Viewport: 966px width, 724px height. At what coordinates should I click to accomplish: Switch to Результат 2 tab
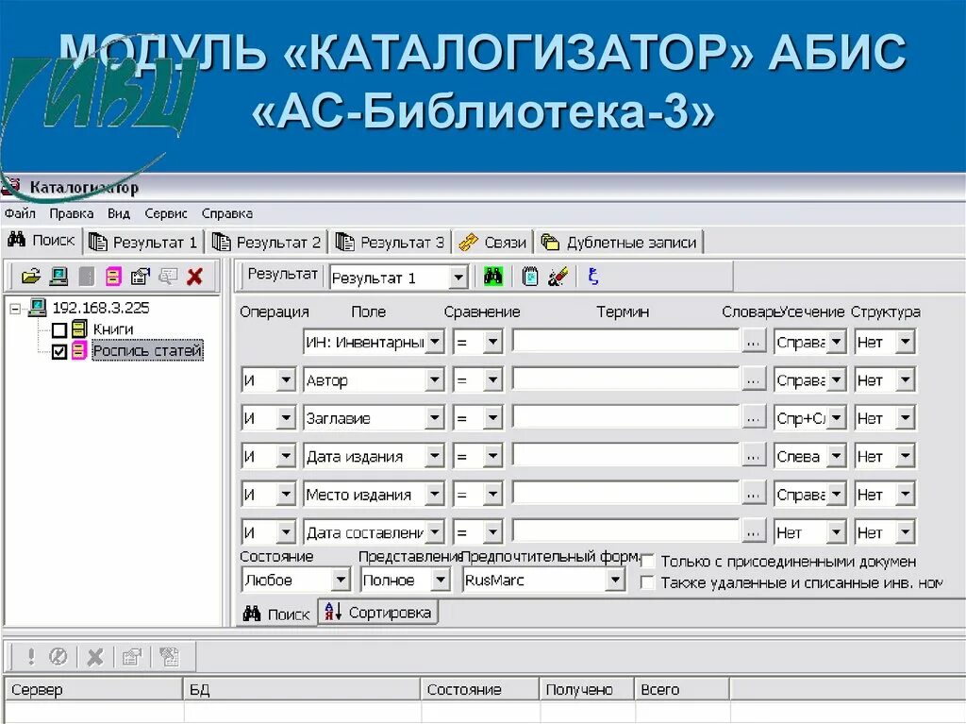pos(266,243)
